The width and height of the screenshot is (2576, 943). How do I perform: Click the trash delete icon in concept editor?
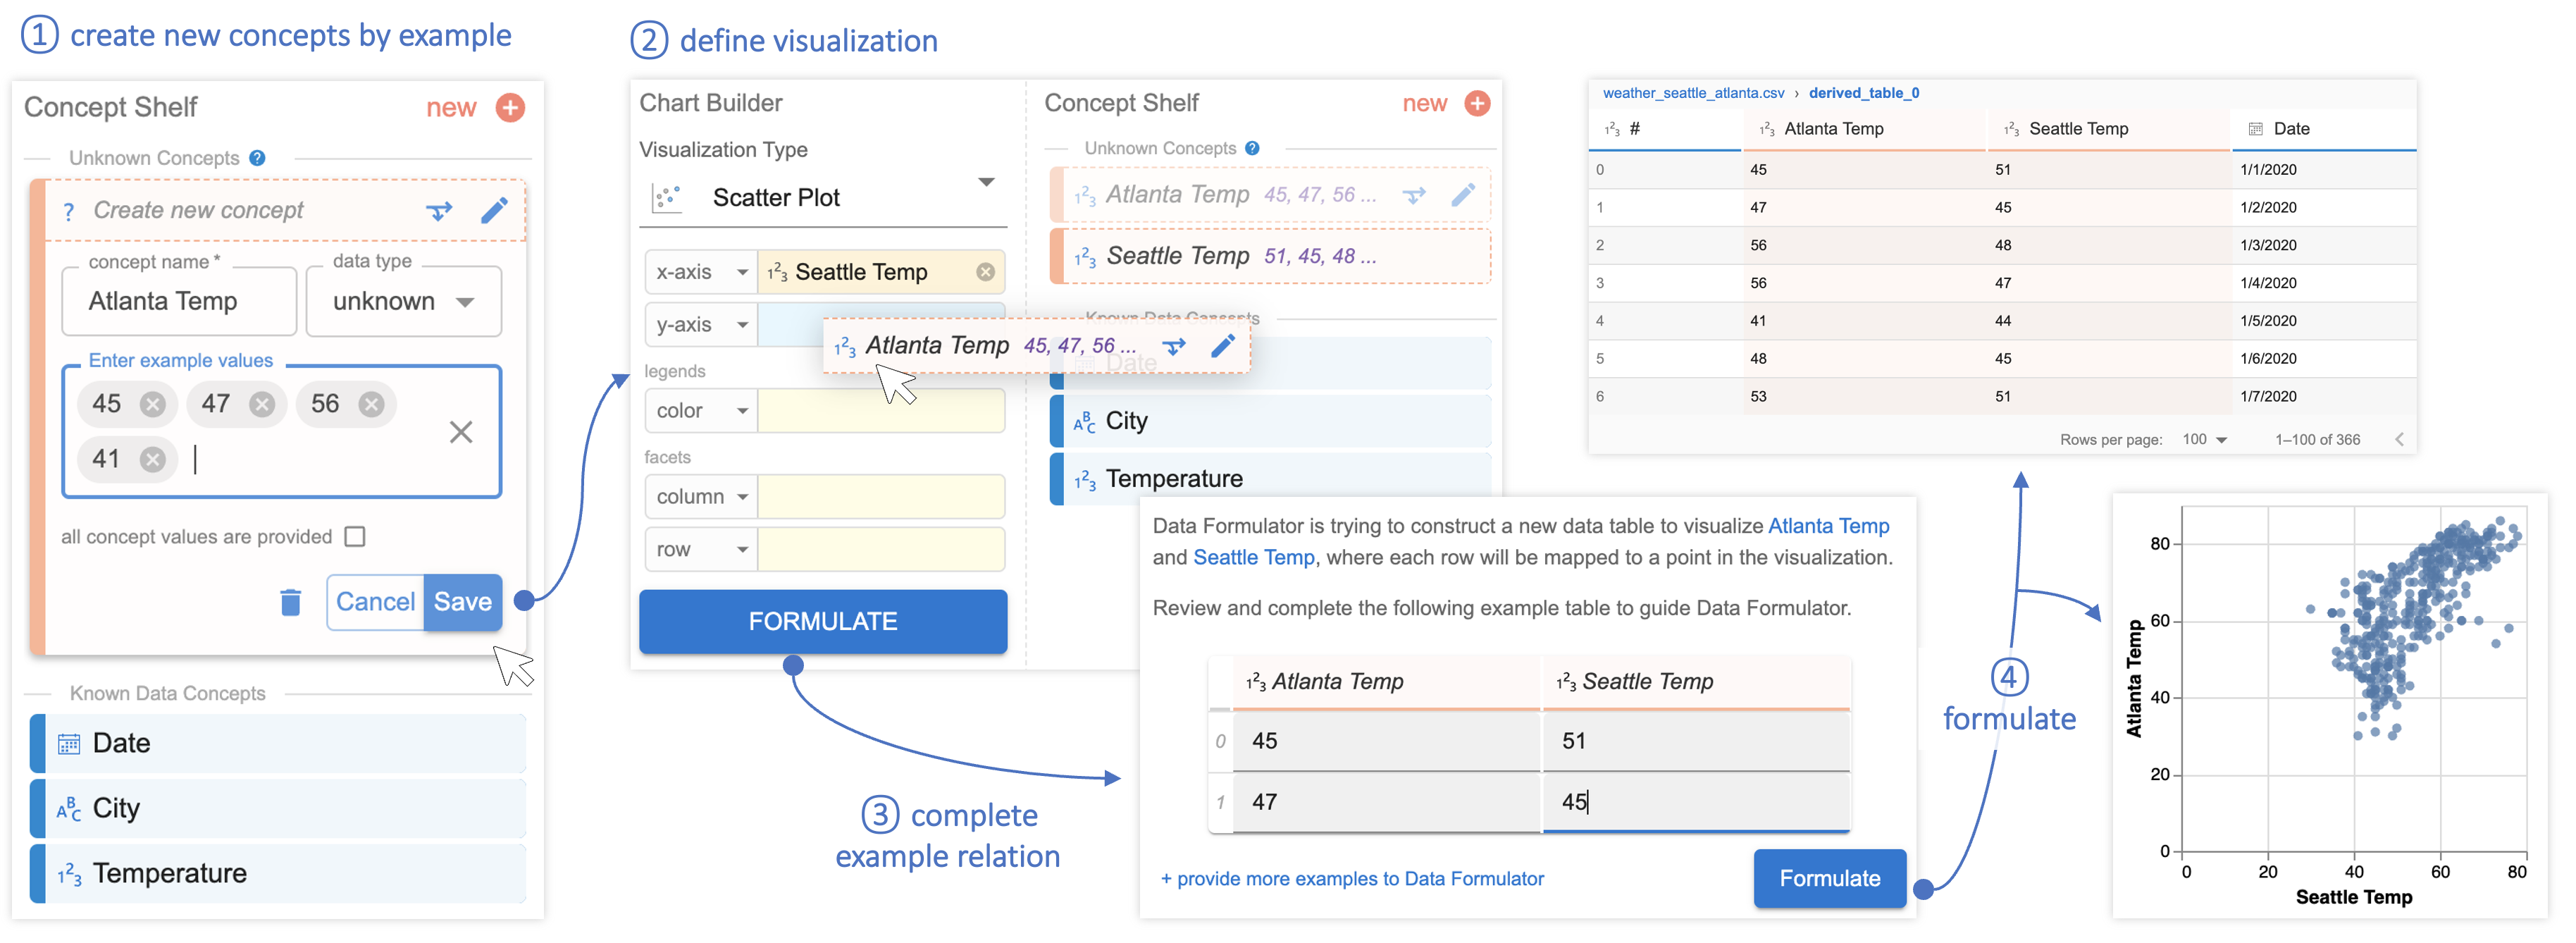tap(291, 602)
